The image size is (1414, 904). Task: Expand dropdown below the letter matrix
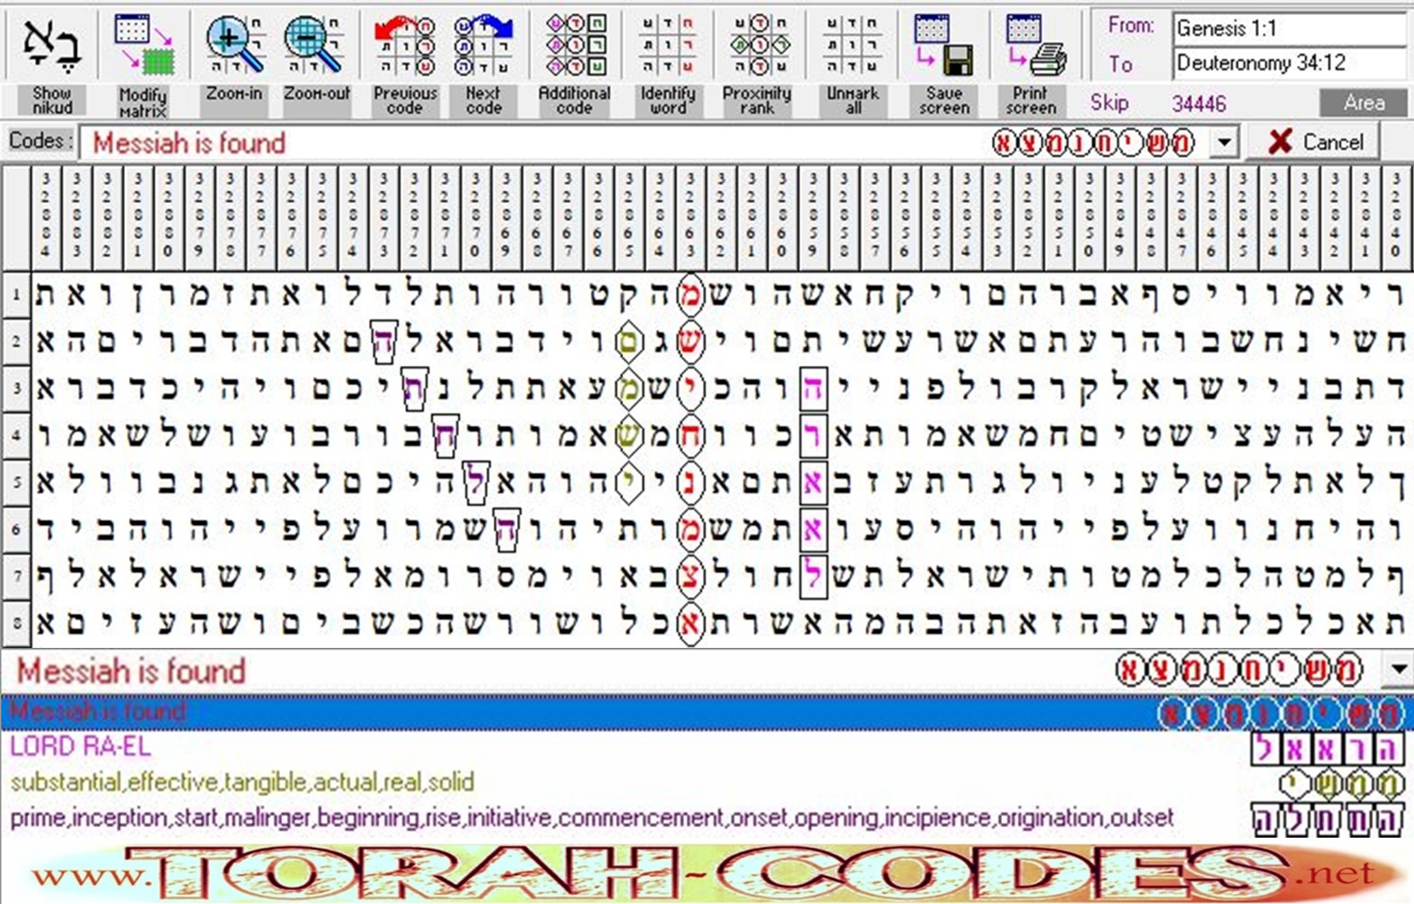pos(1398,670)
